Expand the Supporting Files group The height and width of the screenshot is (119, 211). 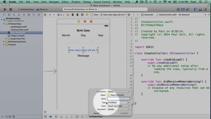tap(6, 39)
